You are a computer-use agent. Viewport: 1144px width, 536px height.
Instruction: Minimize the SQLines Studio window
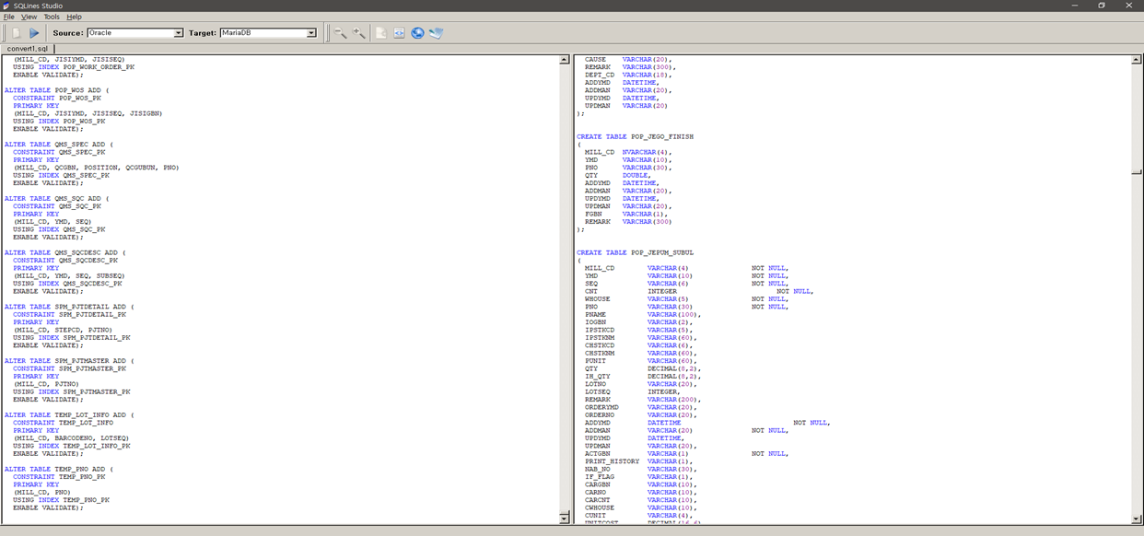click(x=1074, y=6)
